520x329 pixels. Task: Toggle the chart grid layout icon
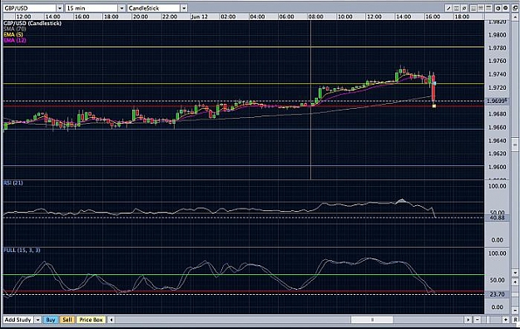point(473,8)
